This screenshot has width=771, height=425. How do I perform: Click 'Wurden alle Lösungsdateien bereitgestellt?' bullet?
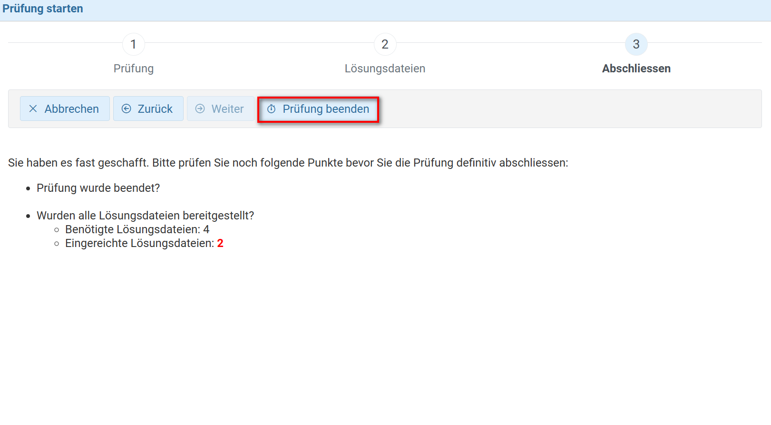point(146,216)
